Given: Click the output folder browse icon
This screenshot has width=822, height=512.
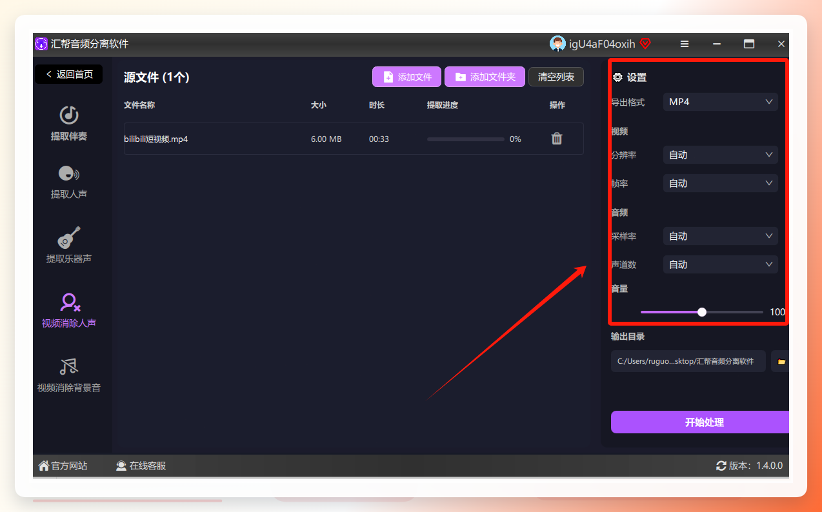Looking at the screenshot, I should [x=781, y=362].
